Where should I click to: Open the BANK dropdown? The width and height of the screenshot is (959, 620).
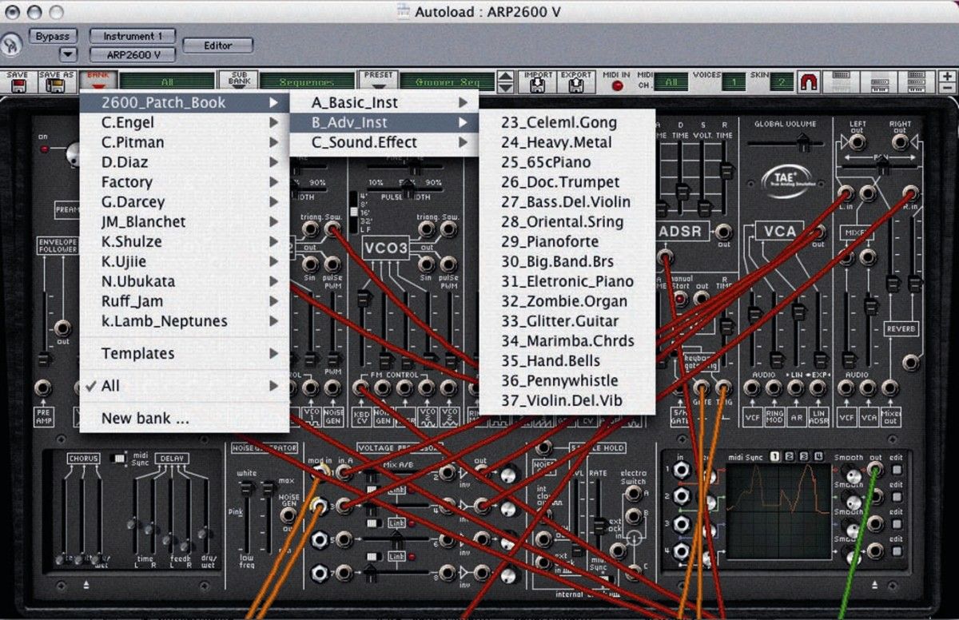(97, 81)
